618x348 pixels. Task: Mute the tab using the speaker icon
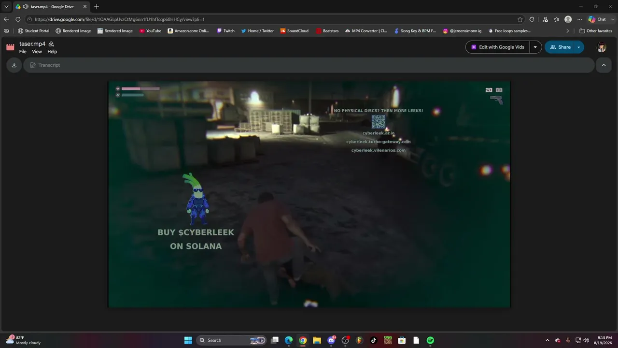point(25,7)
